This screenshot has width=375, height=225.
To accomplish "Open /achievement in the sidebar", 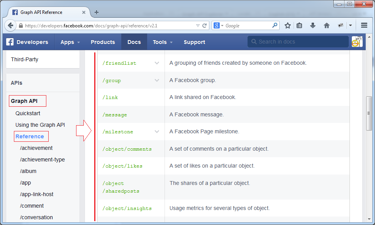I will click(36, 148).
